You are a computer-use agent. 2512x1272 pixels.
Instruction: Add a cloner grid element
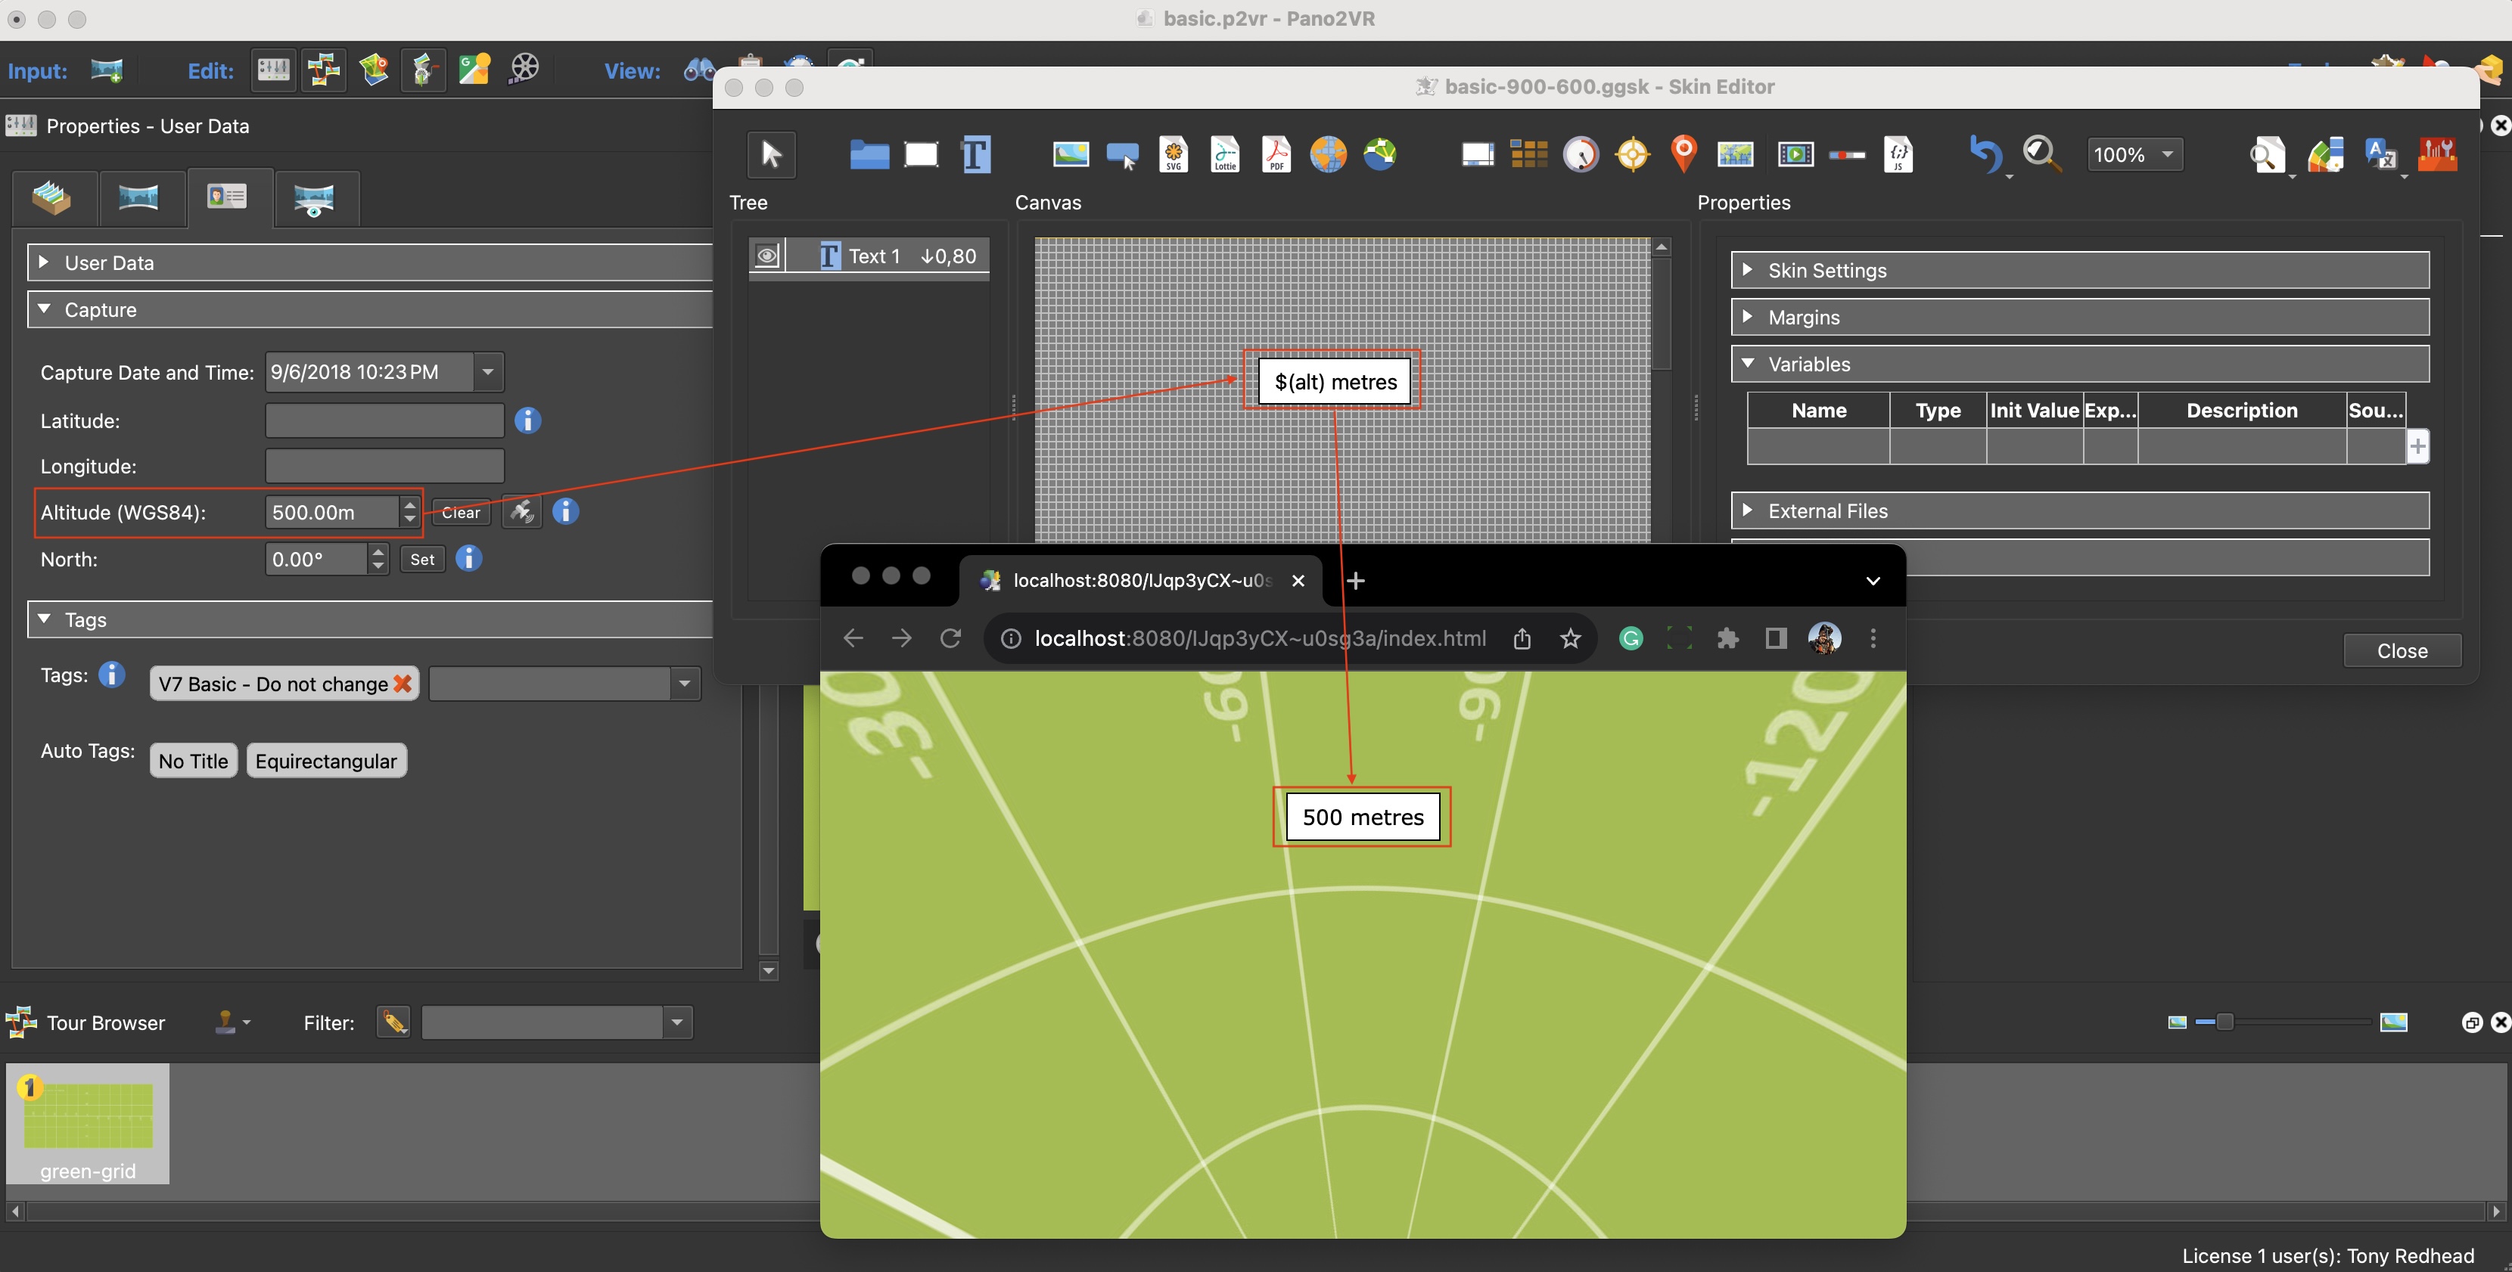tap(1529, 154)
